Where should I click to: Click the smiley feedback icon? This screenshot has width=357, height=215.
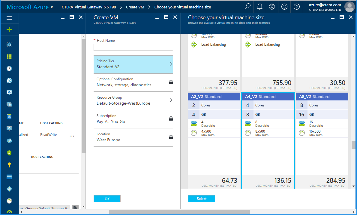pyautogui.click(x=284, y=7)
